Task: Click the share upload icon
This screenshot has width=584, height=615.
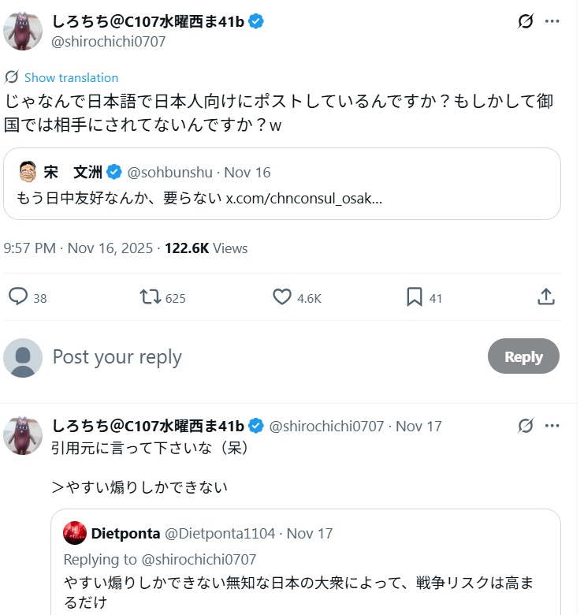Action: tap(546, 297)
